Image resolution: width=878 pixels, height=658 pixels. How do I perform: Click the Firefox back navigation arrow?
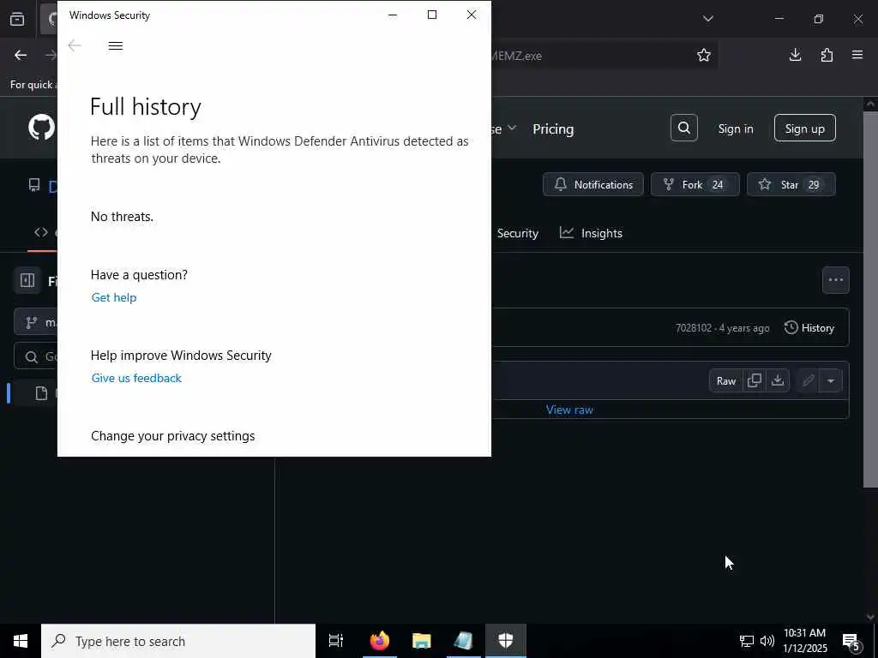coord(21,55)
